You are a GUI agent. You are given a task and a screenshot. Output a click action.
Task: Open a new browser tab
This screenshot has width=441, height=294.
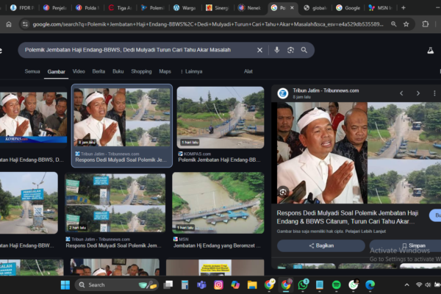click(404, 7)
